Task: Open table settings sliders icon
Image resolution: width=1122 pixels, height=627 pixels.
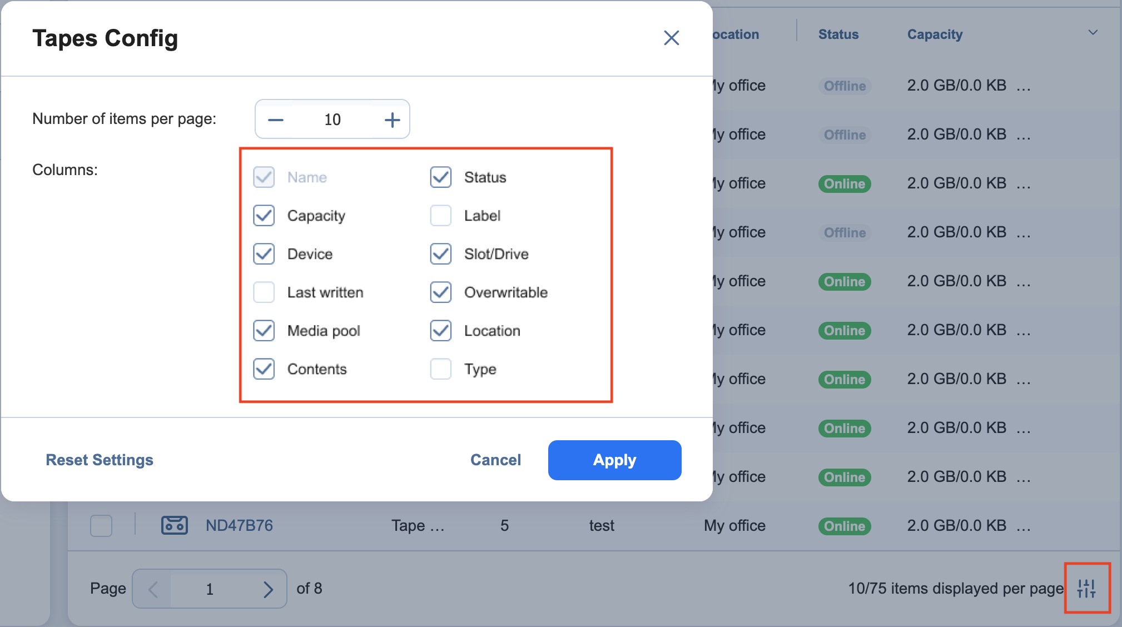Action: pos(1086,588)
